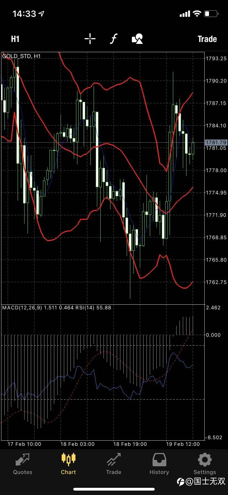Tap the Settings gear icon

(x=205, y=460)
